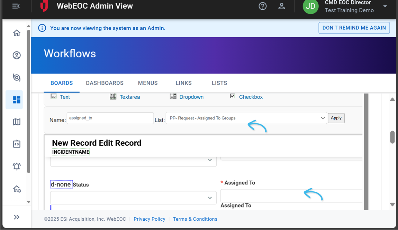Select the highlighted Boards icon in sidebar
This screenshot has height=230, width=398.
pyautogui.click(x=14, y=100)
